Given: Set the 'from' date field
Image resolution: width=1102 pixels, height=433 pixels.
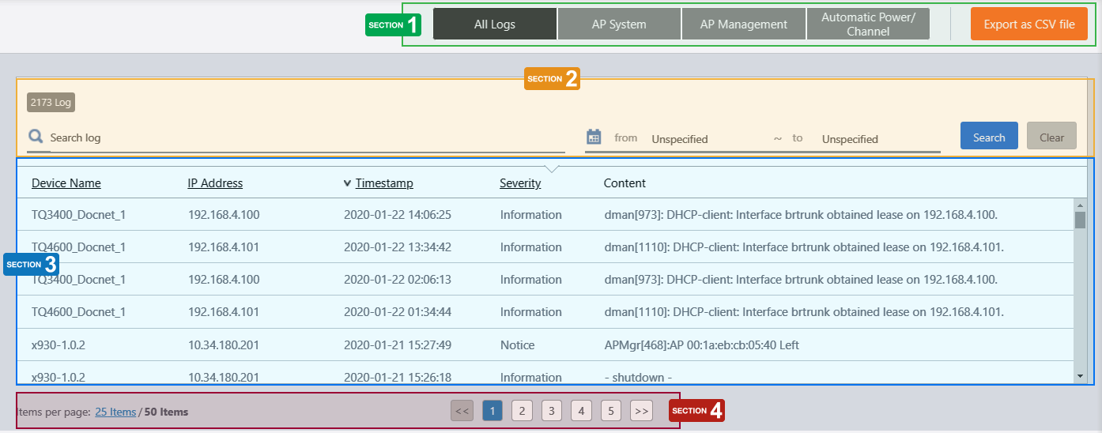Looking at the screenshot, I should coord(708,139).
